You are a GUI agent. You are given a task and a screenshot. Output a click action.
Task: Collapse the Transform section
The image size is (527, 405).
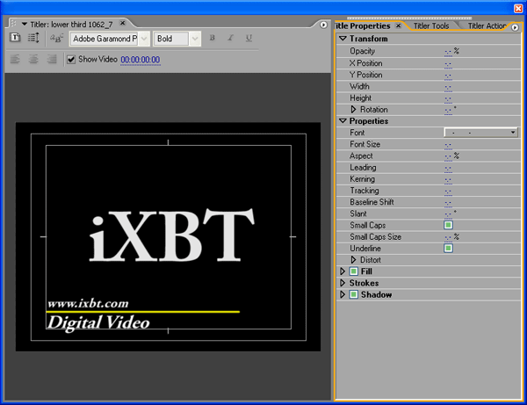pyautogui.click(x=343, y=39)
